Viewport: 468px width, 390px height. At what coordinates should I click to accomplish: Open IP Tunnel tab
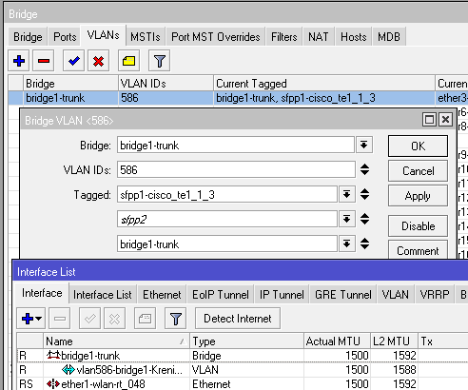(x=282, y=295)
